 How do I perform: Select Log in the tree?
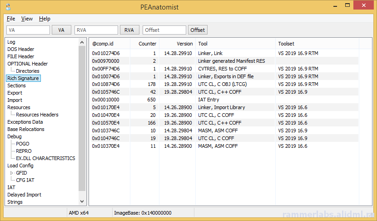click(11, 42)
